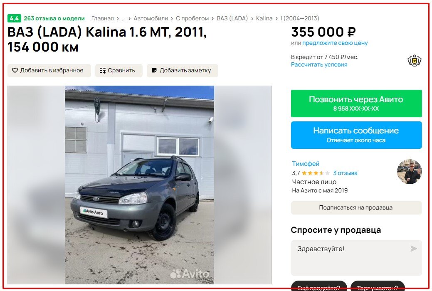Click the compare list icon

click(x=103, y=71)
